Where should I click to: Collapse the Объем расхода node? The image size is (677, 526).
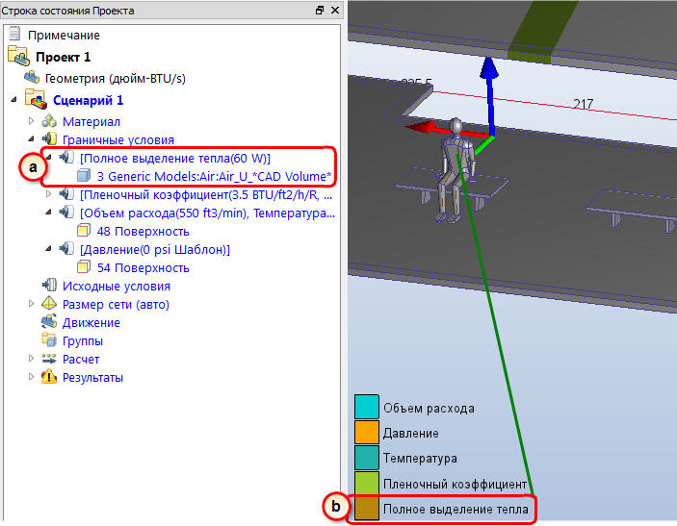48,213
